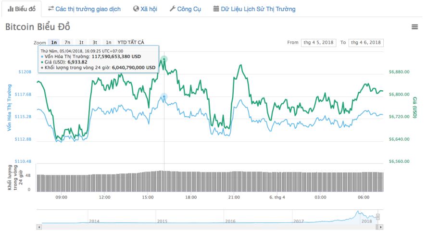Click the 2015 label in navigator

162,221
